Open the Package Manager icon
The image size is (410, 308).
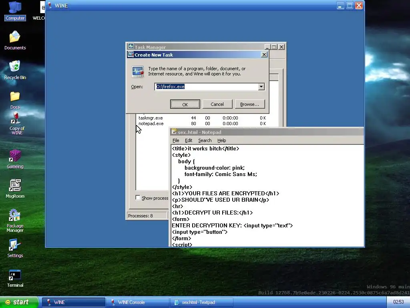coord(15,221)
